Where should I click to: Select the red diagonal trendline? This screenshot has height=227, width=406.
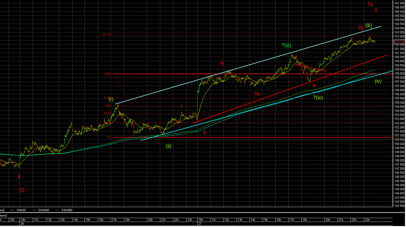[290, 89]
